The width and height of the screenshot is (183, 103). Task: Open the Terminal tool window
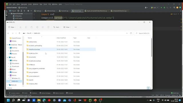69,93
